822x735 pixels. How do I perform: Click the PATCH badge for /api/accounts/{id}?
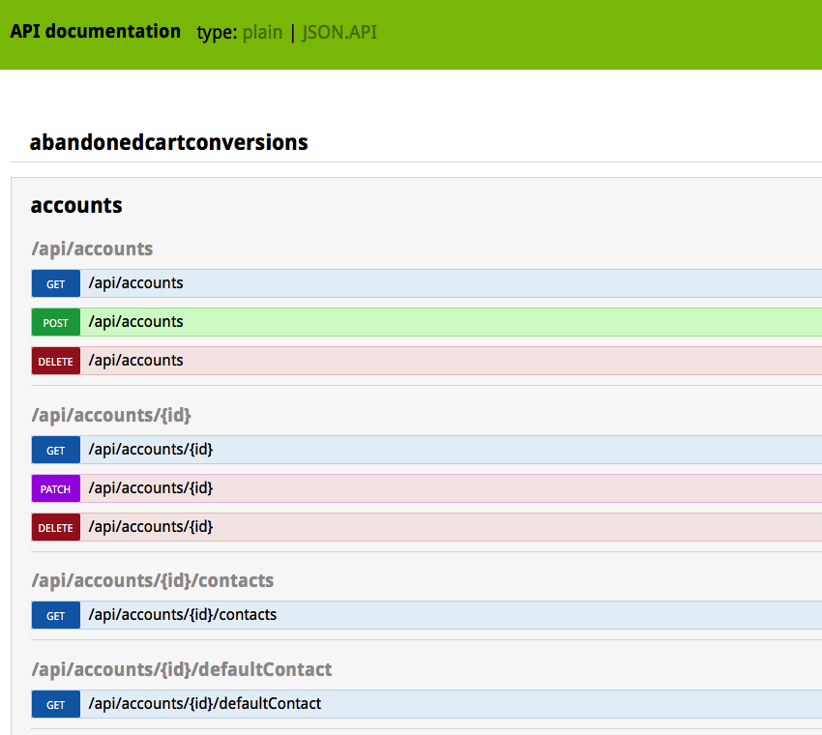tap(55, 488)
